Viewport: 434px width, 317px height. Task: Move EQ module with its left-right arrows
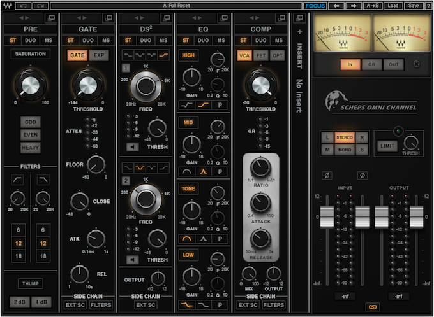[197, 18]
